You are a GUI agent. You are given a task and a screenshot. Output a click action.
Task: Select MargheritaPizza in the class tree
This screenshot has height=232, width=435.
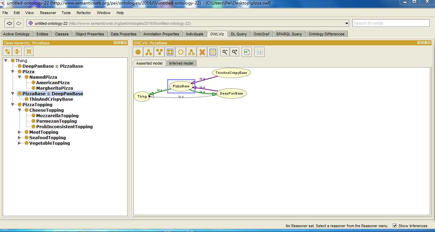[54, 88]
